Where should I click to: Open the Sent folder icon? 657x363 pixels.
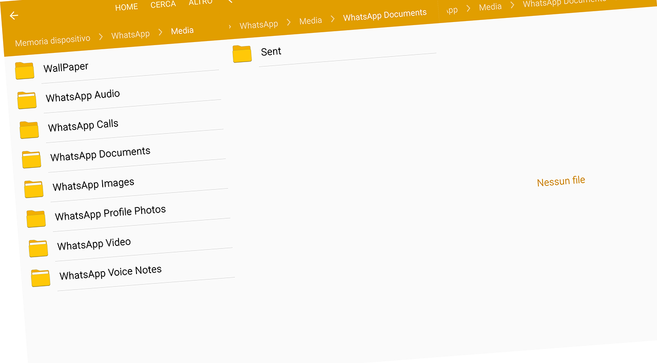[x=242, y=54]
